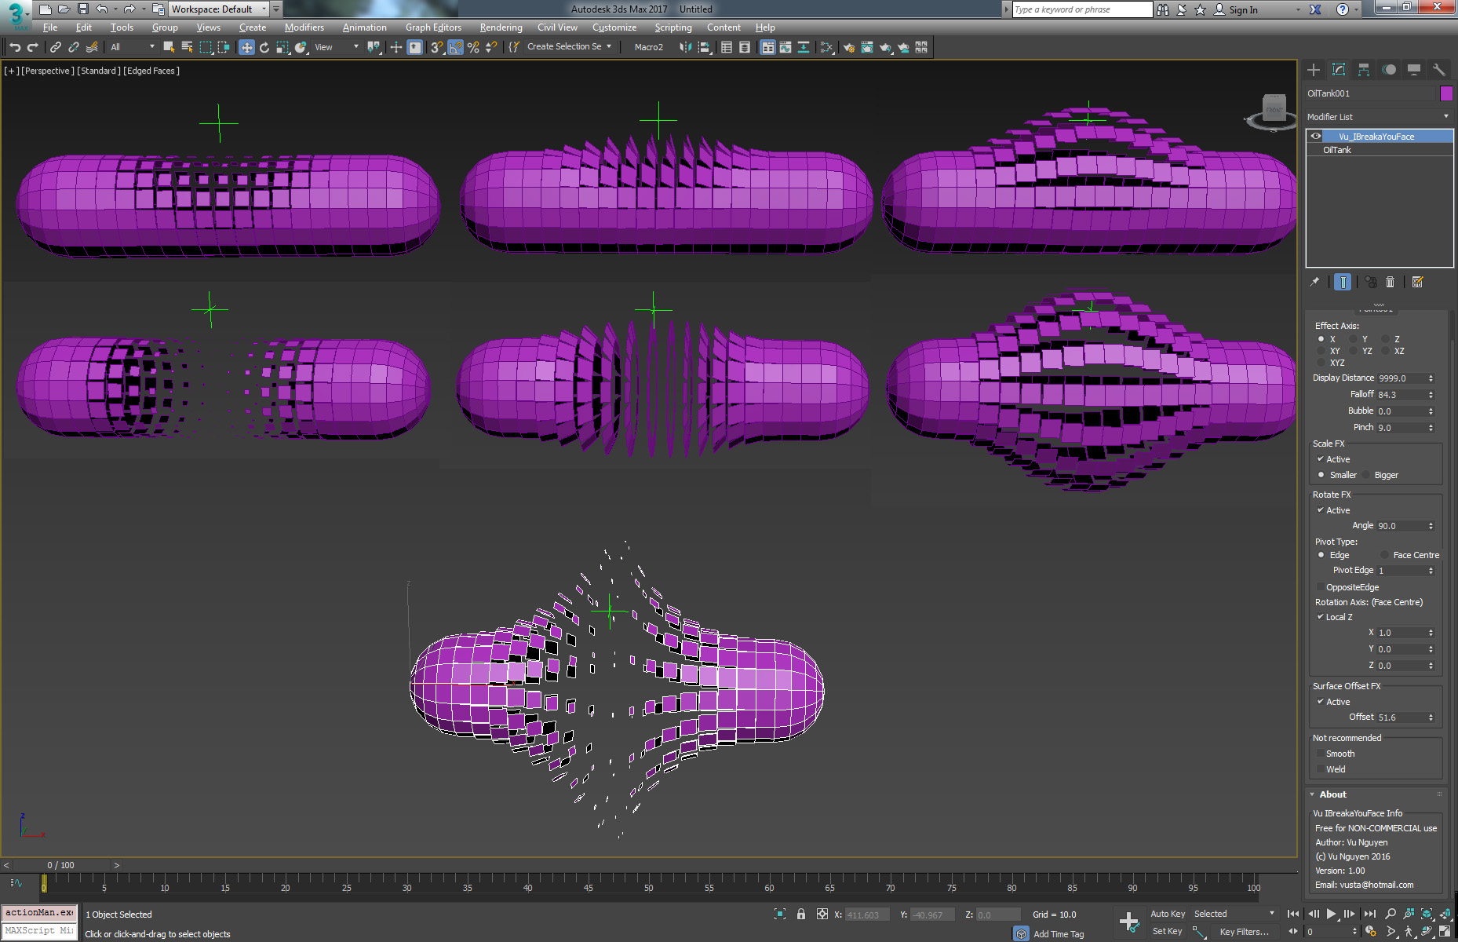The image size is (1458, 942).
Task: Click the Macro2 toolbar button
Action: 649,47
